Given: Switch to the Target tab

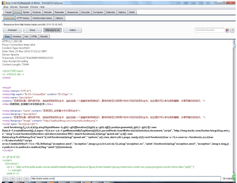Looking at the screenshot, I should 8,12.
